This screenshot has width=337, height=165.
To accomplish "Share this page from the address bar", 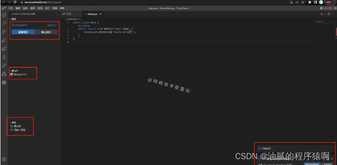I will tap(297, 2).
